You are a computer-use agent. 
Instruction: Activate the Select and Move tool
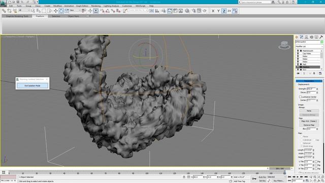point(55,11)
